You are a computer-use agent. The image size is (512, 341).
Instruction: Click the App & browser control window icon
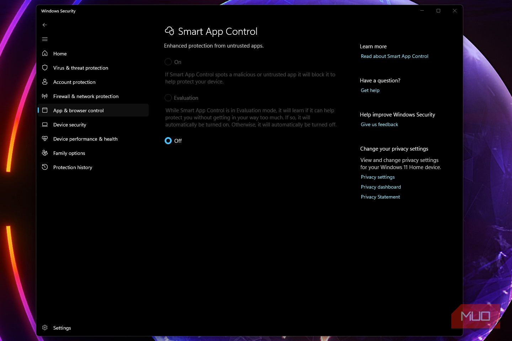tap(45, 110)
